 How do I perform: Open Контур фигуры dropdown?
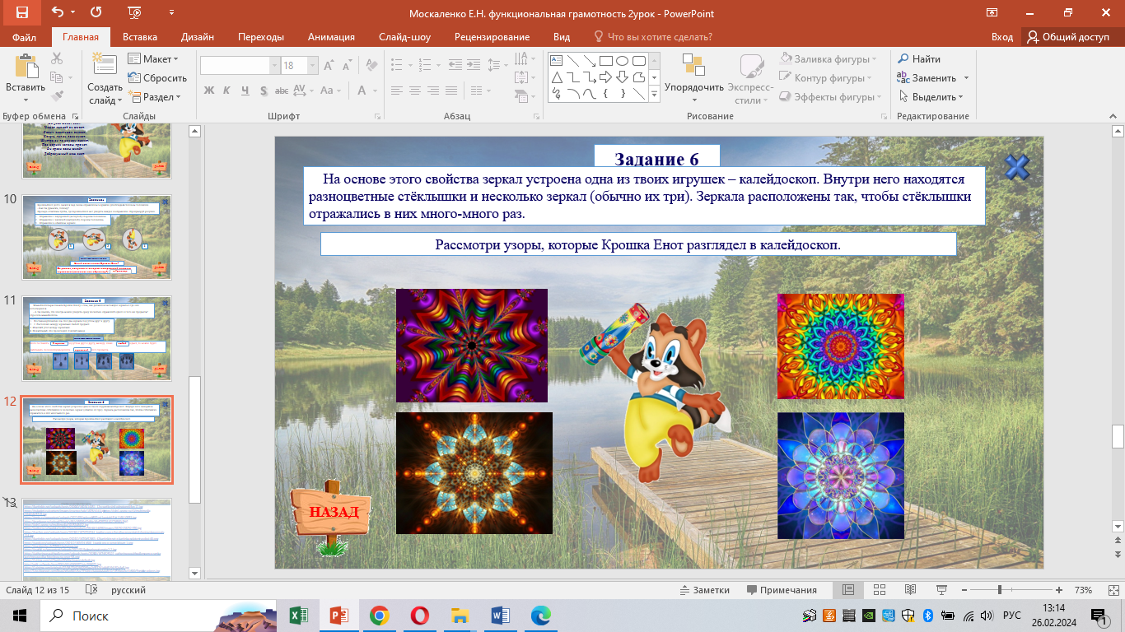(826, 78)
